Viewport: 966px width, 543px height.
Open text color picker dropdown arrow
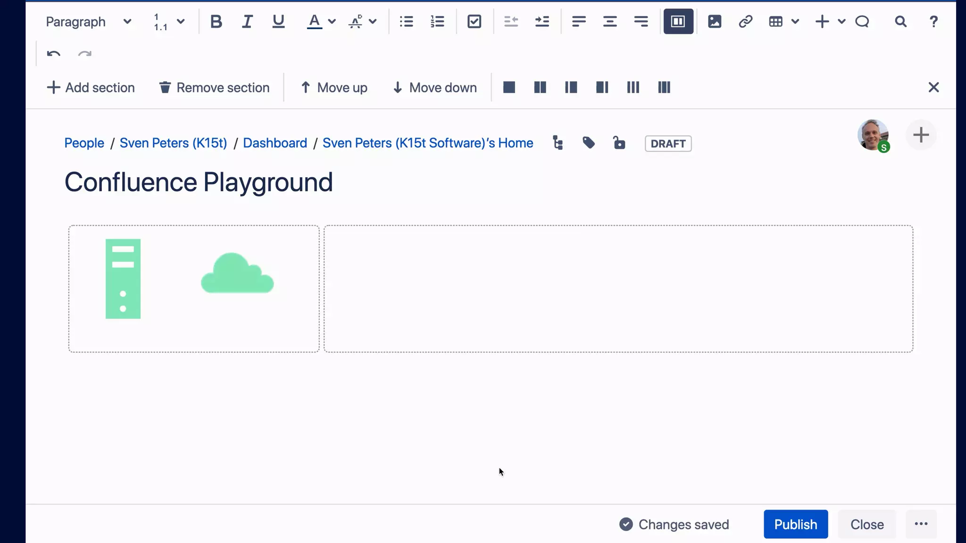tap(332, 21)
